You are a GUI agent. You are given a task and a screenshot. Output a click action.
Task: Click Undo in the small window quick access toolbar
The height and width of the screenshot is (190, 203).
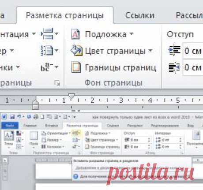pos(19,117)
